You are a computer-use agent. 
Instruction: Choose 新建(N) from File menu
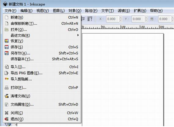point(42,17)
